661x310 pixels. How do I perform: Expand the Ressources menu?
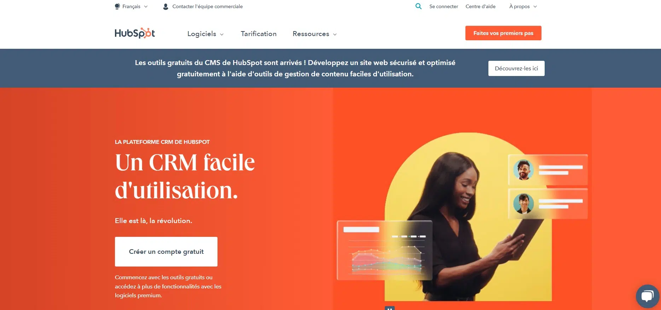click(315, 34)
